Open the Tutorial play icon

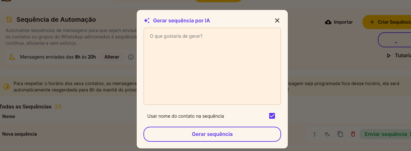[x=389, y=56]
